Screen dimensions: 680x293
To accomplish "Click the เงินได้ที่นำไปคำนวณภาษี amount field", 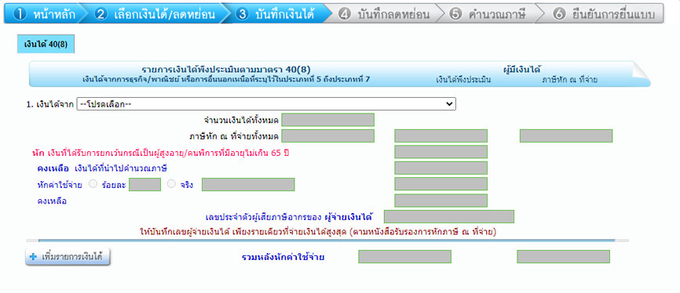I will (441, 168).
